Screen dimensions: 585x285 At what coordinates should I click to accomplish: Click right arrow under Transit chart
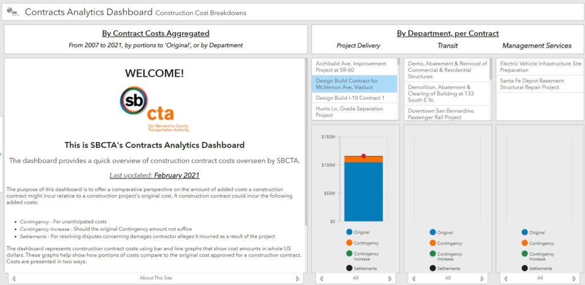pyautogui.click(x=482, y=278)
